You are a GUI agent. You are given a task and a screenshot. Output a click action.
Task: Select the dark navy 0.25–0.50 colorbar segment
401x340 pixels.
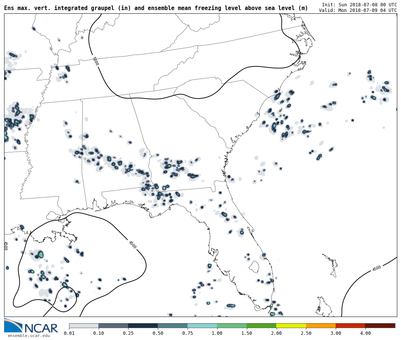[x=143, y=326]
